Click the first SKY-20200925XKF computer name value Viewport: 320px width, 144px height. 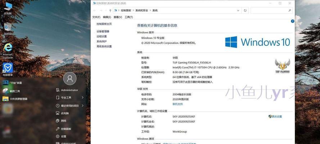point(184,117)
